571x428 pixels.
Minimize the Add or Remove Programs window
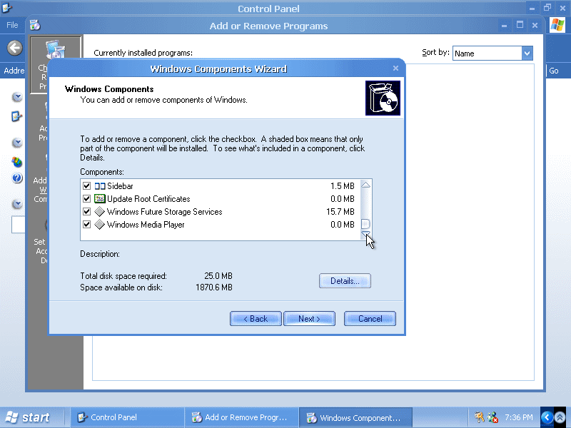click(x=504, y=26)
